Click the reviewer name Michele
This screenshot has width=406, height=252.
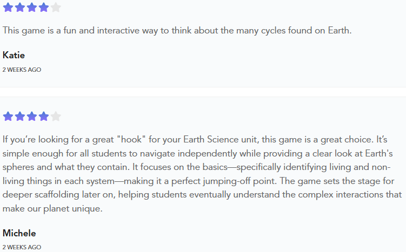[19, 233]
